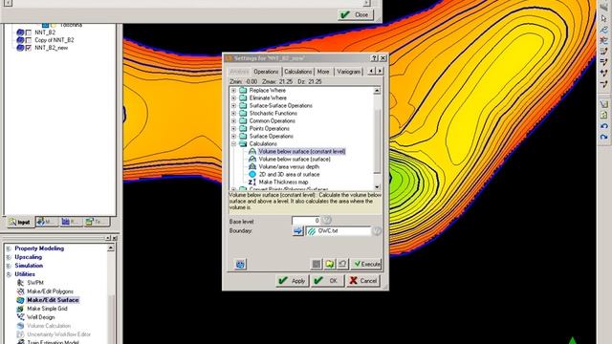Click the yellow-green icon beside Execute
The height and width of the screenshot is (344, 612).
329,264
